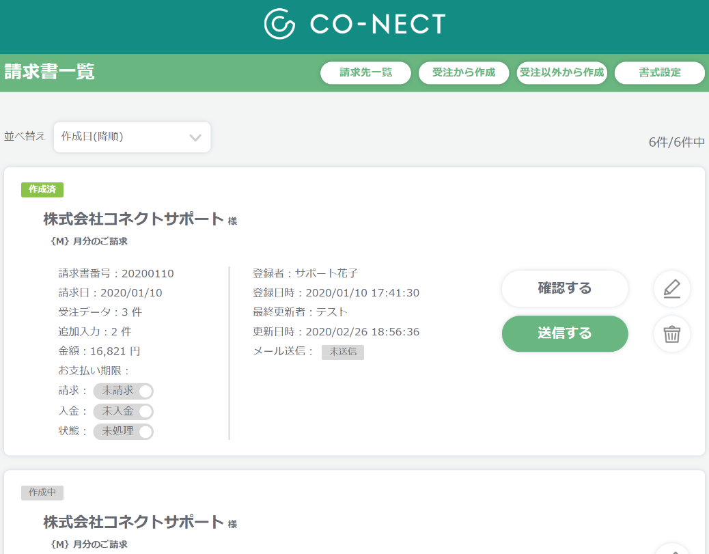Click 追加入力：2 件 text
The width and height of the screenshot is (709, 554).
tap(94, 332)
